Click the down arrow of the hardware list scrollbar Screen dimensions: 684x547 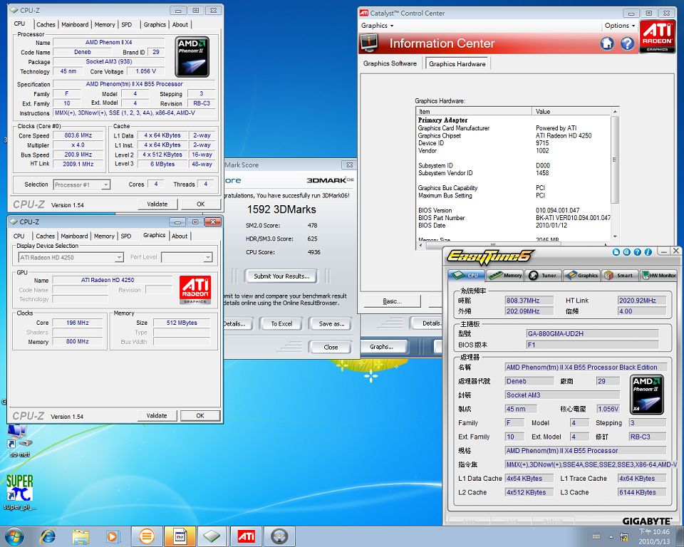(615, 236)
